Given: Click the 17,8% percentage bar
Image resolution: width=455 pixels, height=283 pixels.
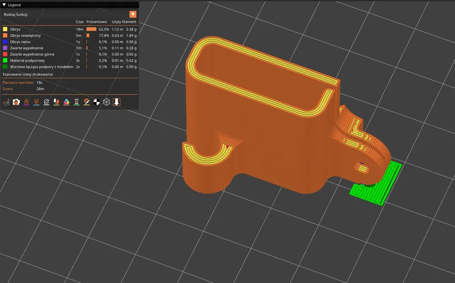Looking at the screenshot, I should (88, 35).
